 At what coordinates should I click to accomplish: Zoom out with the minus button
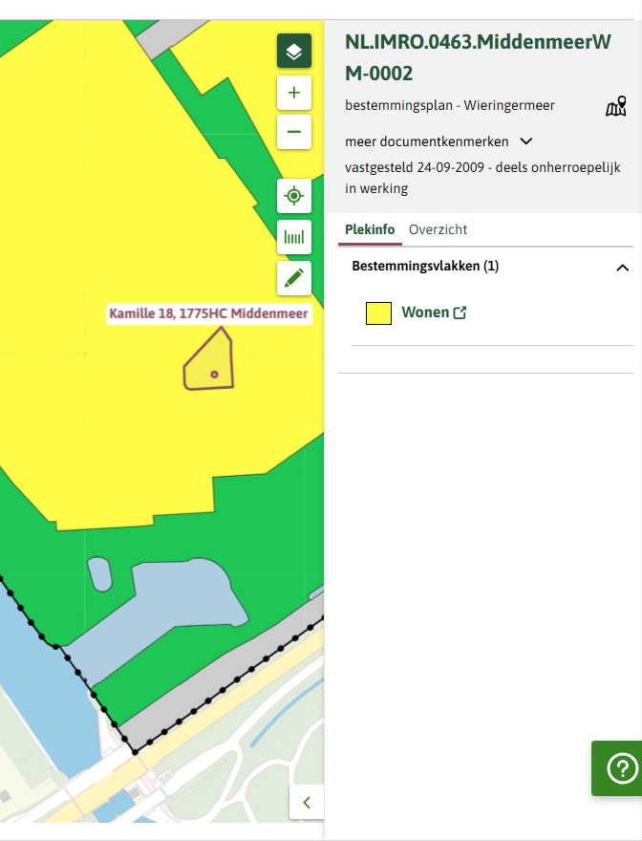pyautogui.click(x=294, y=132)
